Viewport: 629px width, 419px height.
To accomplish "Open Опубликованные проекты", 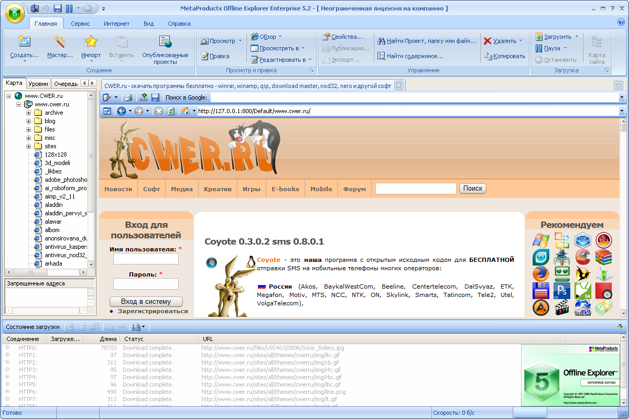I will [165, 49].
